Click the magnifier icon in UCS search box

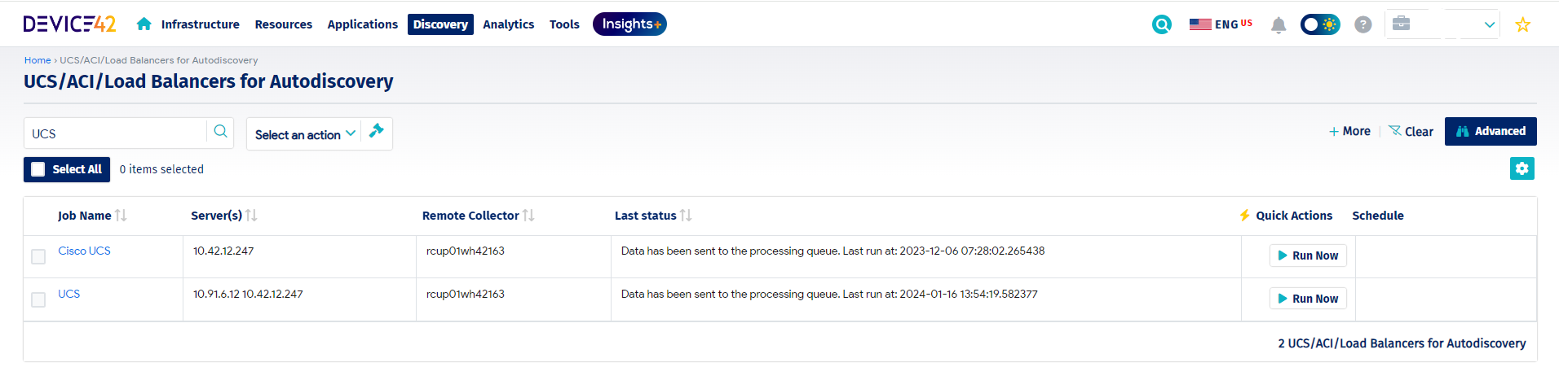tap(220, 132)
